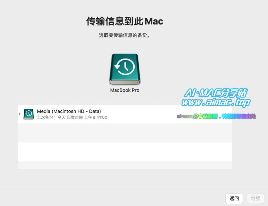Click the 返回 button

coord(234,199)
